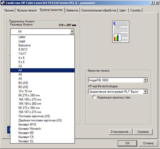Select Конверт B5 size
The width and height of the screenshot is (160, 149).
42,133
